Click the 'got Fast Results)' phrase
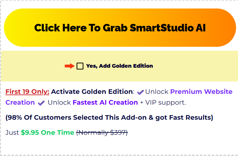Image resolution: width=238 pixels, height=156 pixels. [184, 117]
